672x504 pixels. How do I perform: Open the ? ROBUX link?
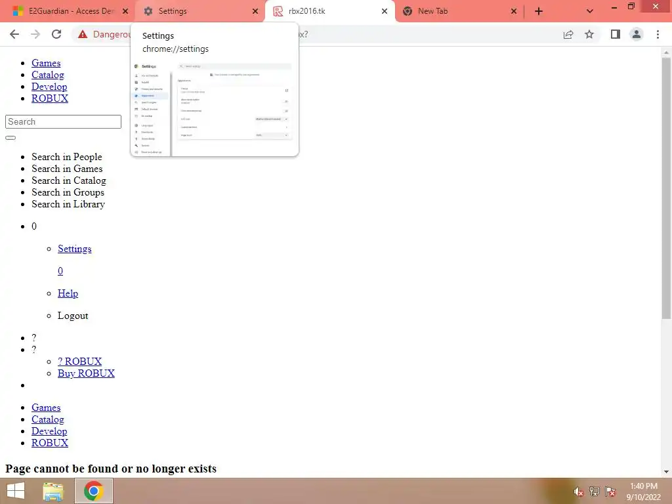[79, 362]
